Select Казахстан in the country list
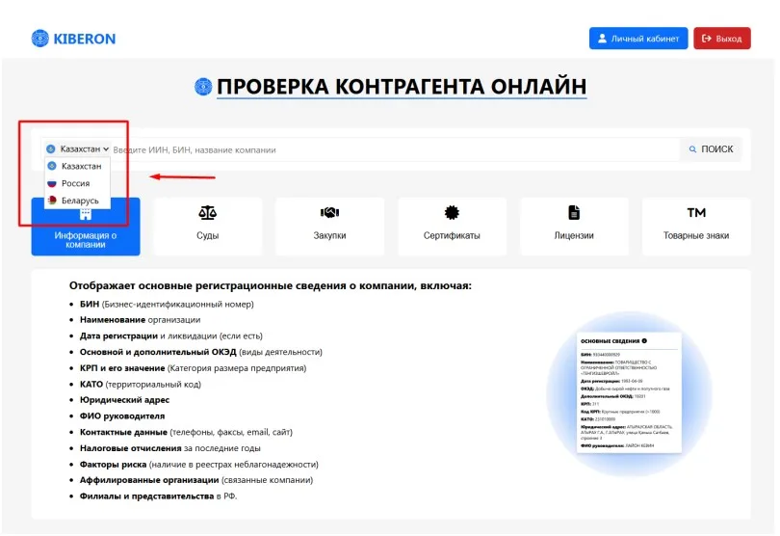Viewport: 780px width, 536px height. click(x=77, y=166)
